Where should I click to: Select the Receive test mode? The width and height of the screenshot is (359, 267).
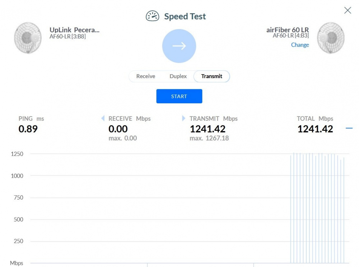point(146,76)
